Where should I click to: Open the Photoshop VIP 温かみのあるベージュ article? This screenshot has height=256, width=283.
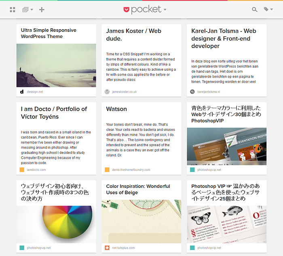(226, 192)
